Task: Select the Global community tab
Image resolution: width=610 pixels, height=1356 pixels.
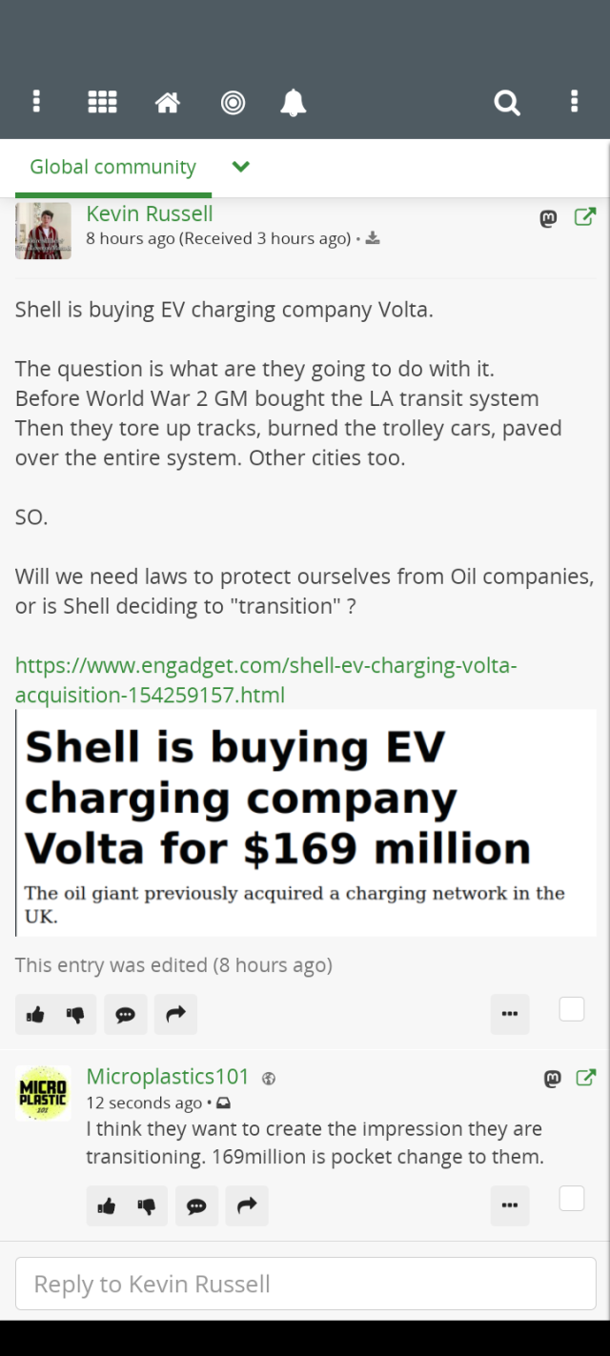Action: click(x=112, y=167)
